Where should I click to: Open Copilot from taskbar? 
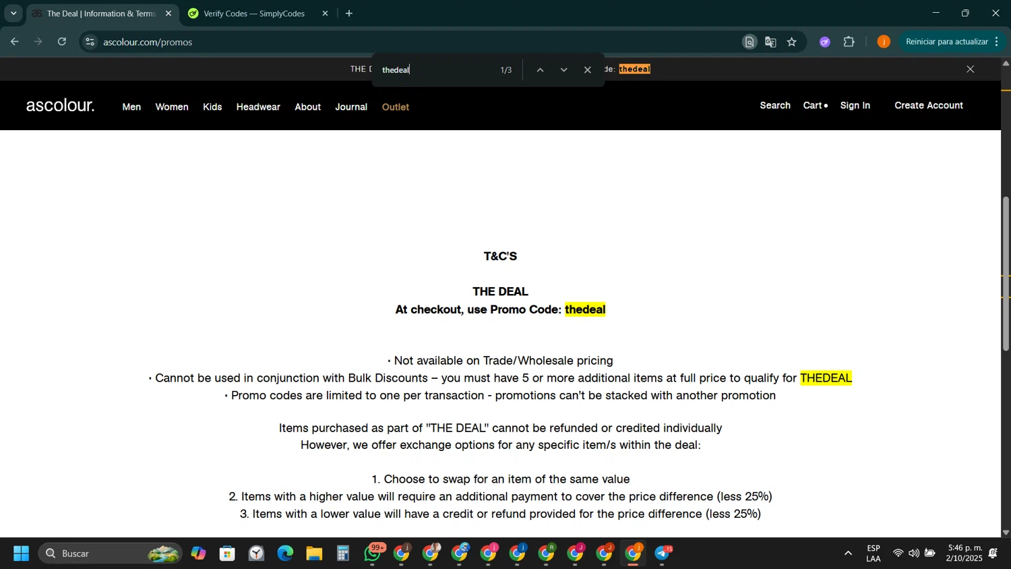point(198,553)
